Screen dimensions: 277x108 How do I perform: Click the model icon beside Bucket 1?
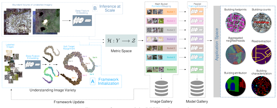(x=197, y=12)
